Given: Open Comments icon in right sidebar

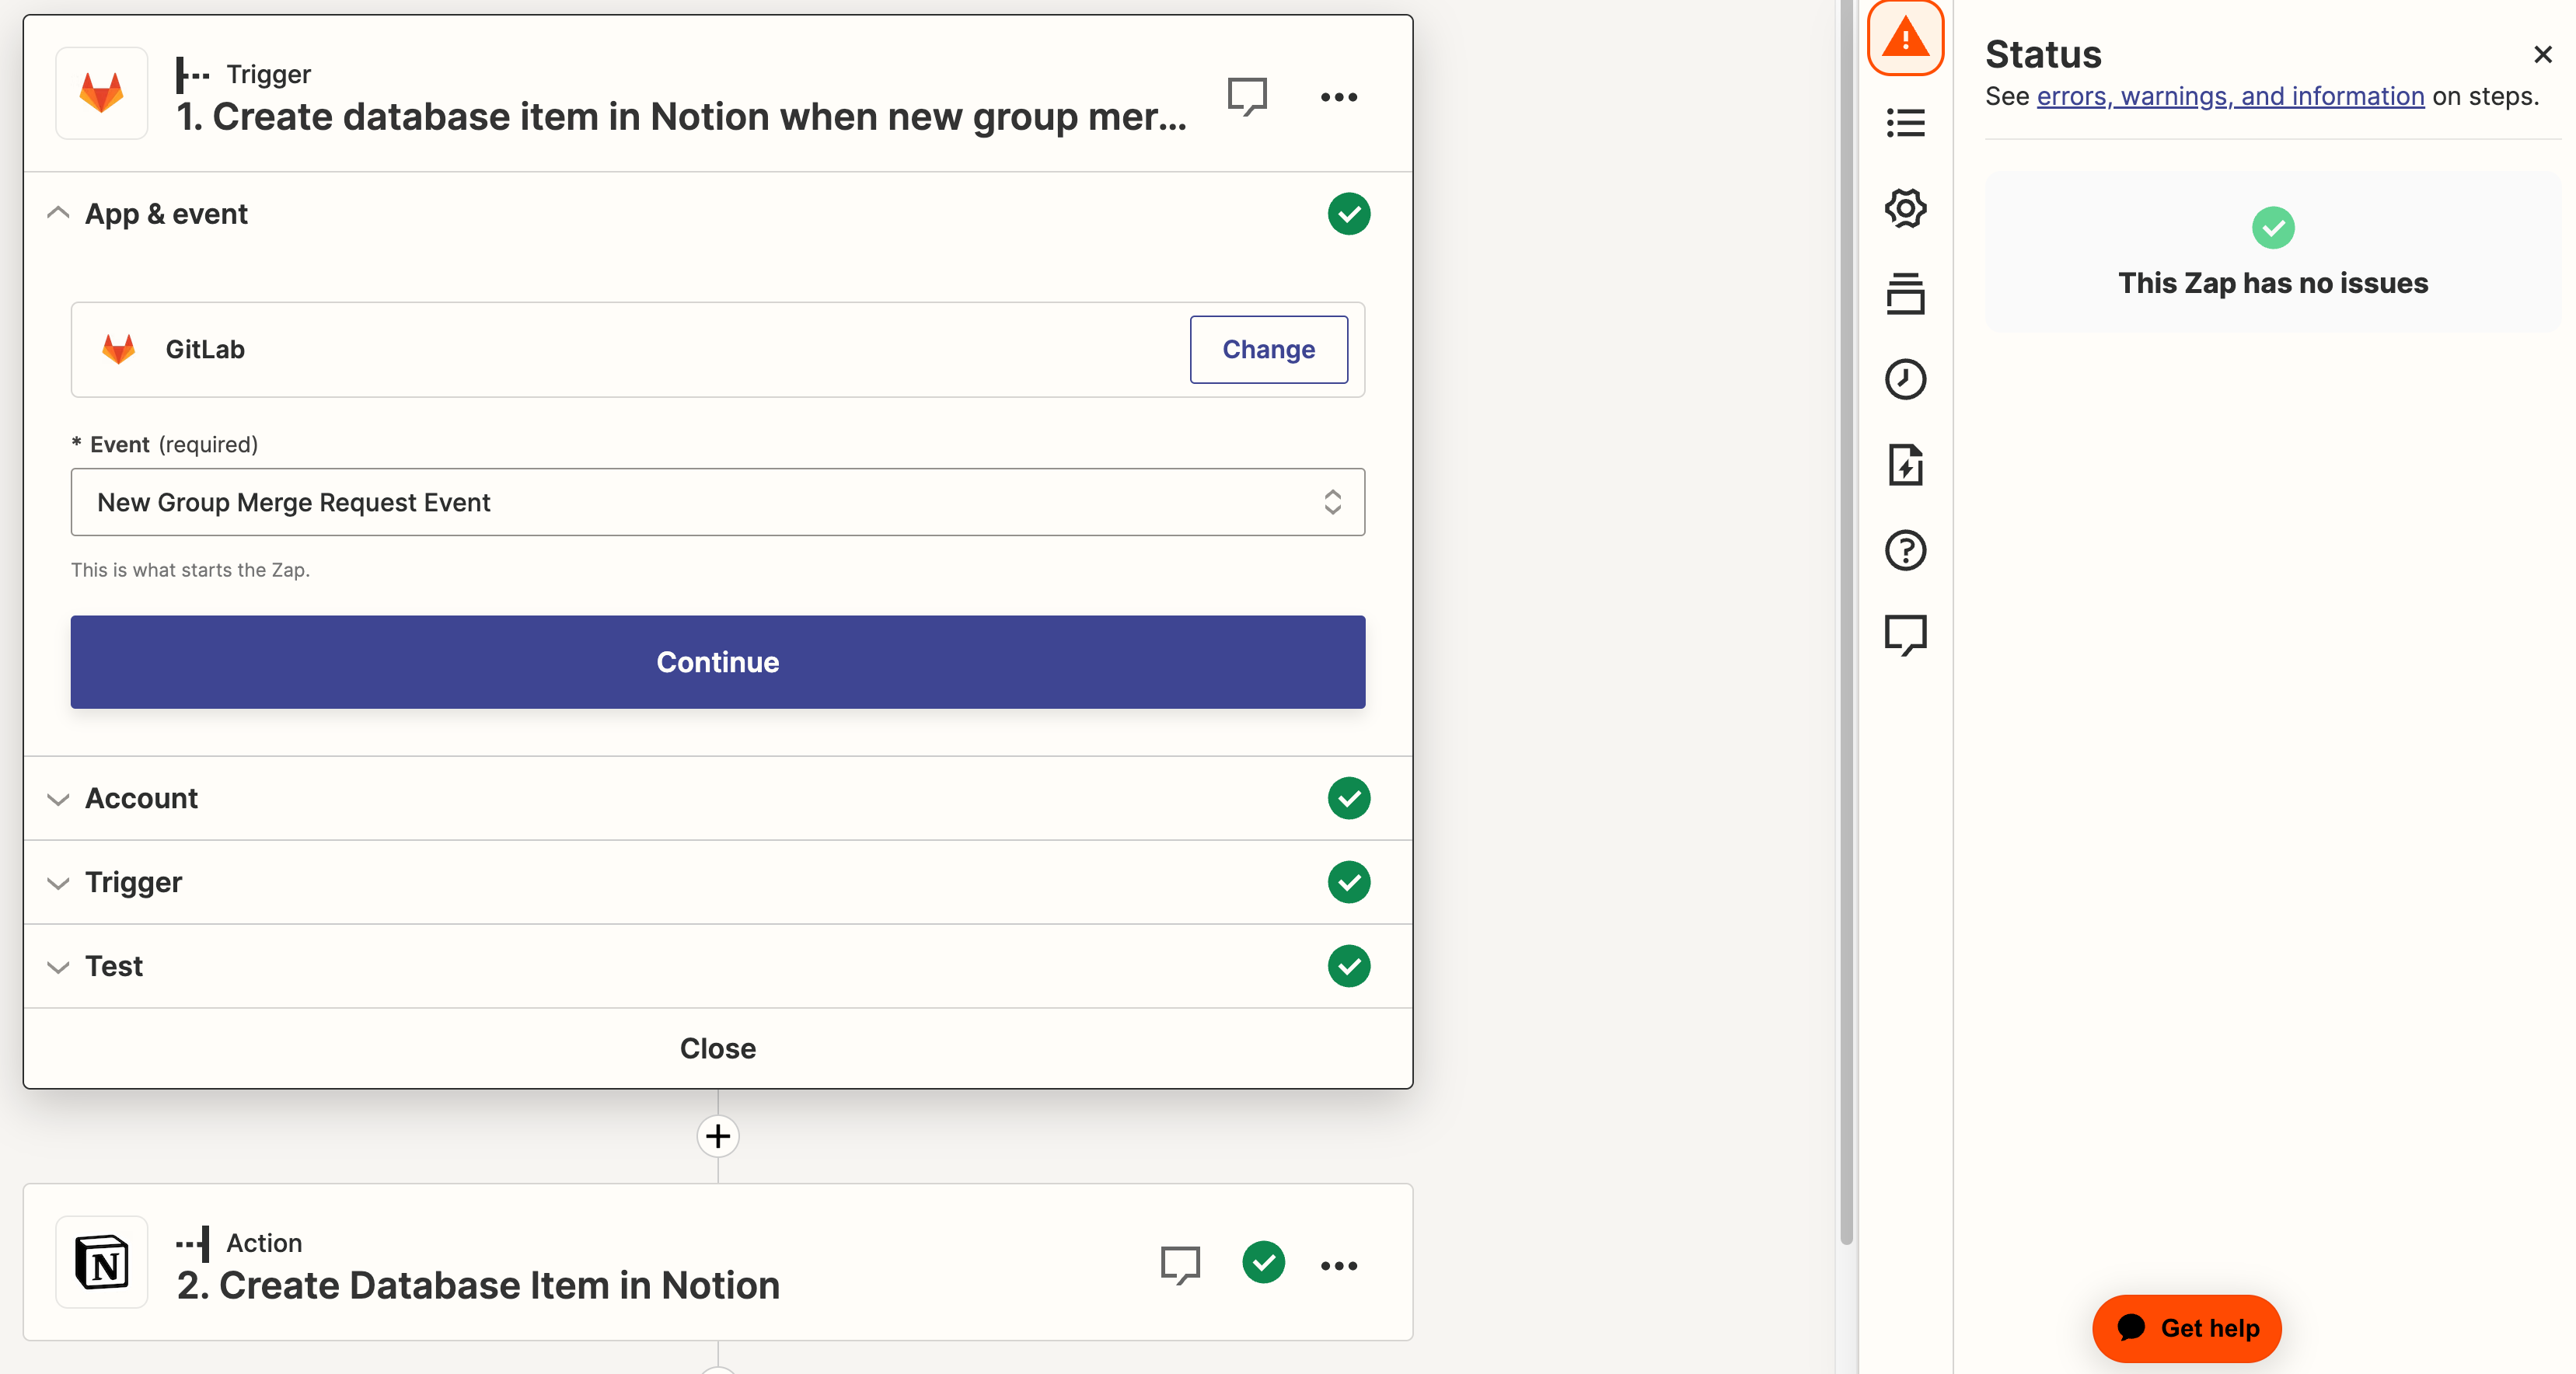Looking at the screenshot, I should point(1905,635).
